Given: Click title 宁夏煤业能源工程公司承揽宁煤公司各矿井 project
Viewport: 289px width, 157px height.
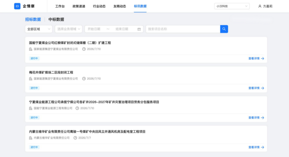Looking at the screenshot, I should (x=94, y=102).
